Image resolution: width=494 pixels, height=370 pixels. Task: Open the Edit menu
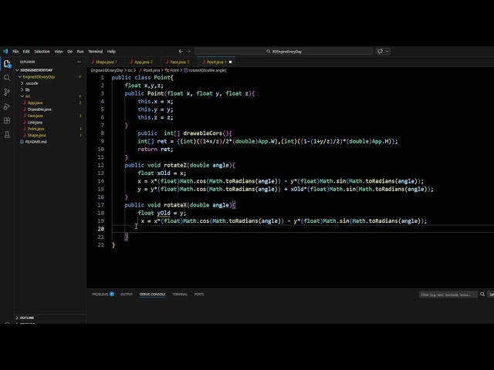(x=26, y=52)
